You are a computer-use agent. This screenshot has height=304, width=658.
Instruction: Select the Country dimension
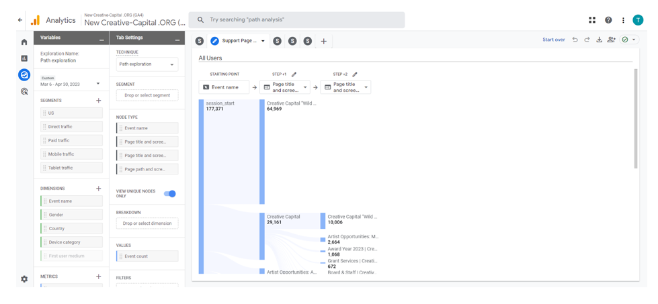click(71, 229)
